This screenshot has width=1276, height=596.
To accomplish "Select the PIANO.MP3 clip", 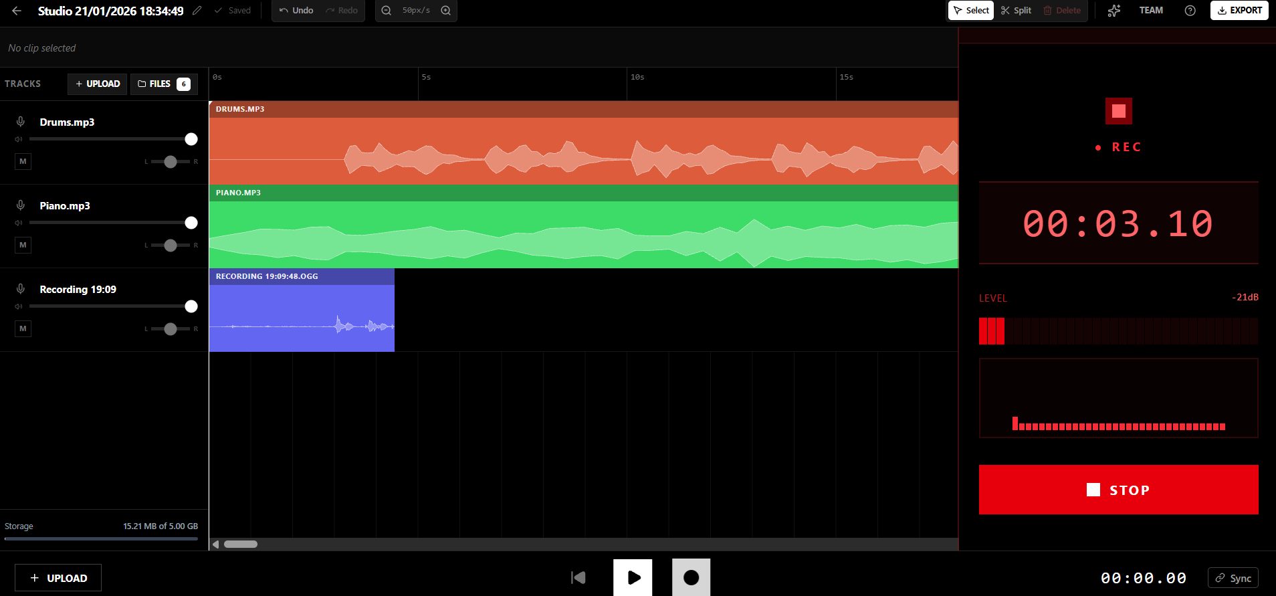I will (x=584, y=226).
